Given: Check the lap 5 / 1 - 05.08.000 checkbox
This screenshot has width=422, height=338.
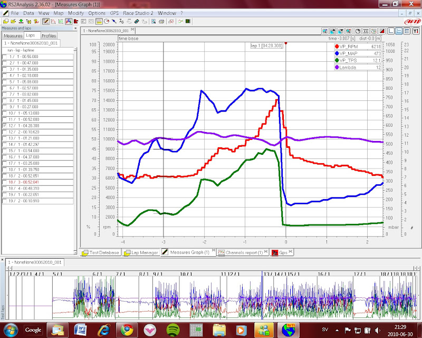Looking at the screenshot, I should (x=5, y=82).
